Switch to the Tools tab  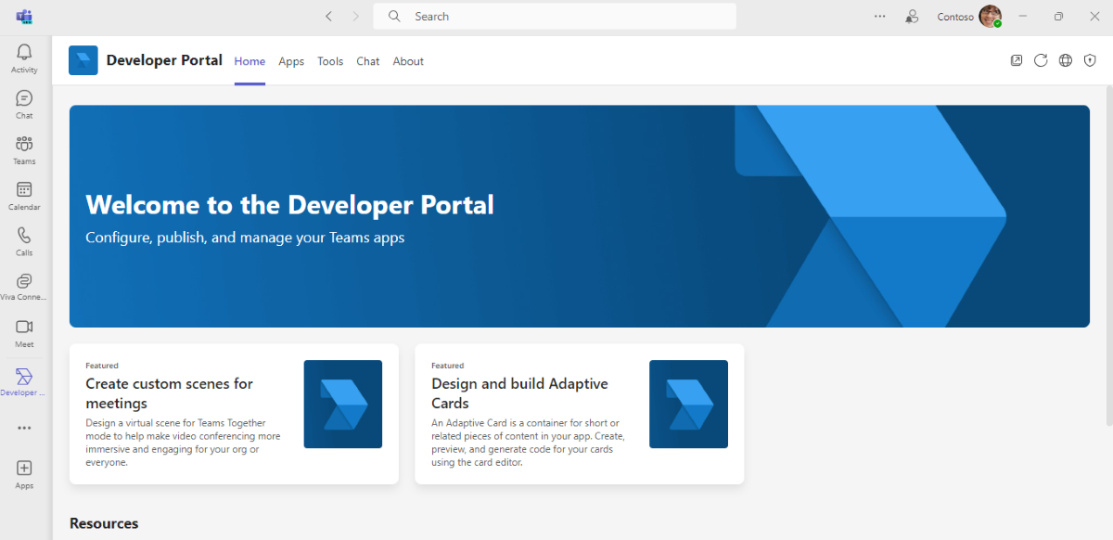[x=330, y=61]
